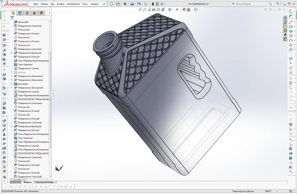This screenshot has height=194, width=297.
Task: Click in the Поиск в Форуме search field
Action: pyautogui.click(x=250, y=4)
